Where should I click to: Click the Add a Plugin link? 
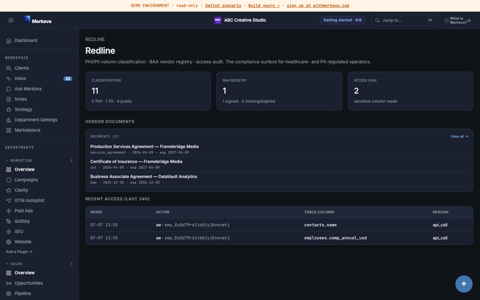click(x=19, y=252)
